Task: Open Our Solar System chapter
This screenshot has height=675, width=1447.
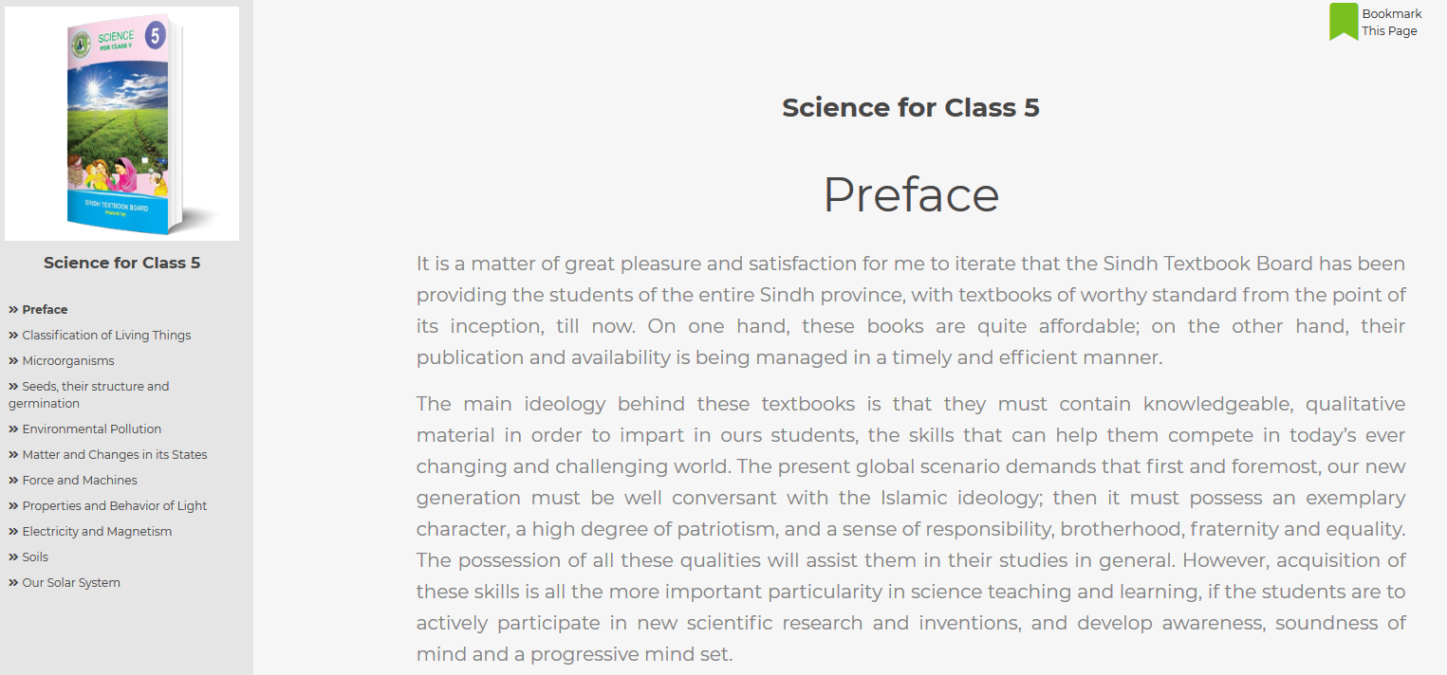Action: [71, 582]
